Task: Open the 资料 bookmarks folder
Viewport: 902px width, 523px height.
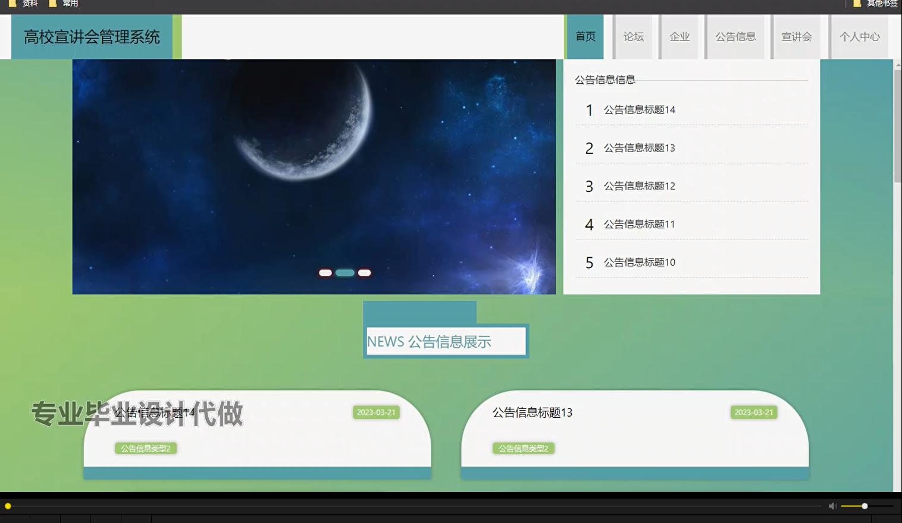Action: (27, 4)
